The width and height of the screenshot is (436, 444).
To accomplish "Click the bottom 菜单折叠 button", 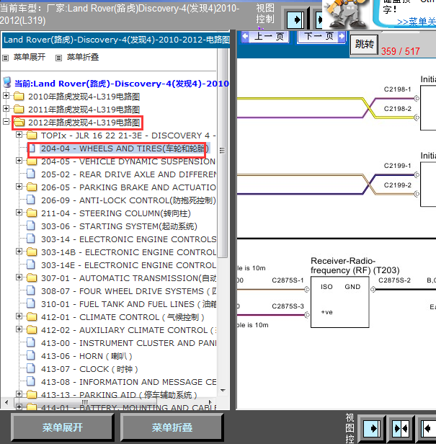I will point(172,427).
